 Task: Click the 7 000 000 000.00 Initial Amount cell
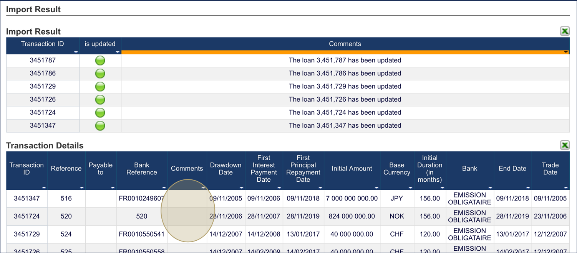click(352, 198)
